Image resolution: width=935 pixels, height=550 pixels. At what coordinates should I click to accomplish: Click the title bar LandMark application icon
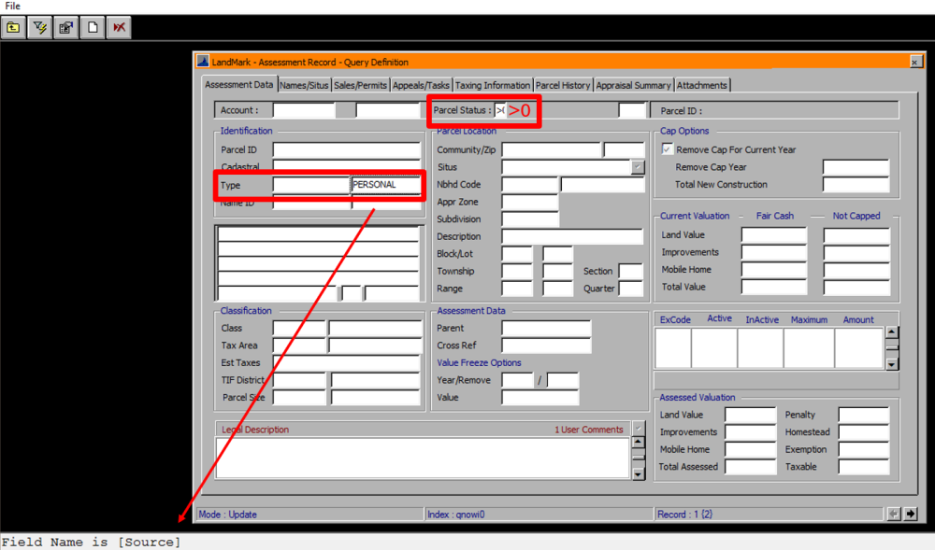(x=201, y=62)
